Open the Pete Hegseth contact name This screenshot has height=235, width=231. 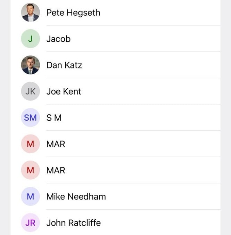[73, 13]
